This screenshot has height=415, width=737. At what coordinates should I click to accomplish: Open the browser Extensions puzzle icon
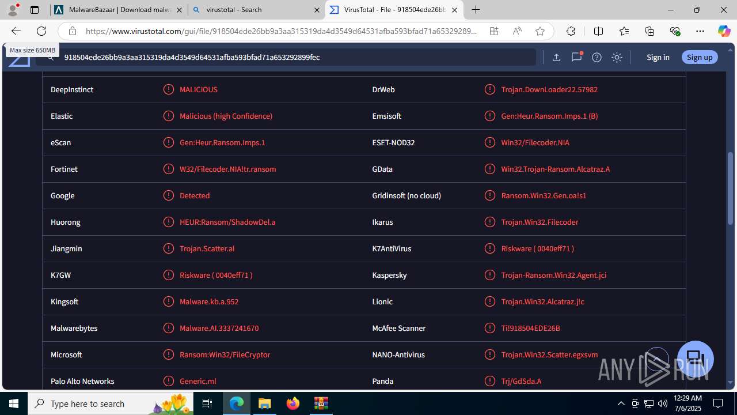point(571,31)
